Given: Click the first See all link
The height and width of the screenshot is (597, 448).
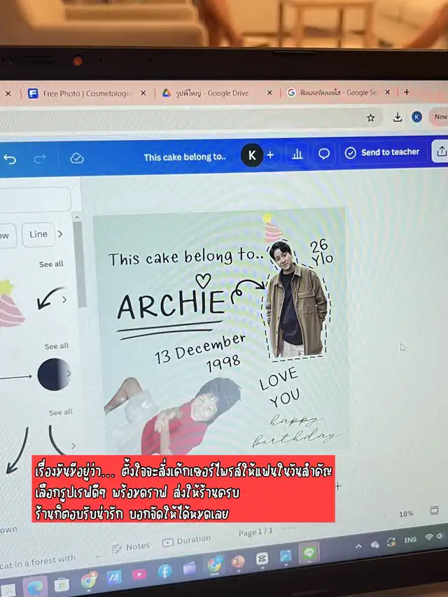Looking at the screenshot, I should (x=51, y=264).
